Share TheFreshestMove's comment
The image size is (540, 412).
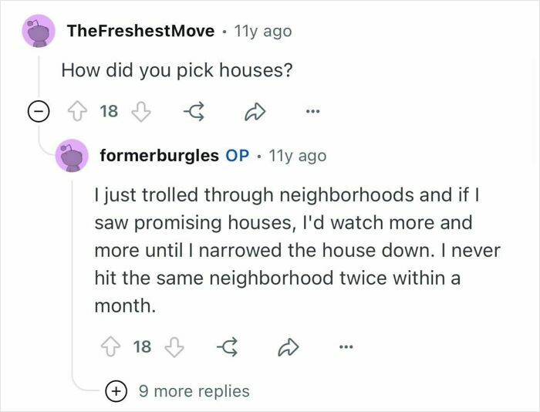[255, 111]
